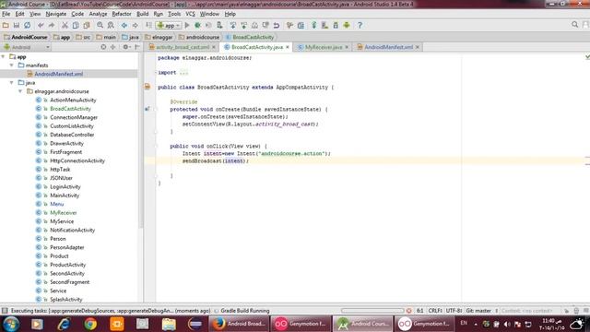
Task: Expand the folded import statement
Action: (x=183, y=73)
